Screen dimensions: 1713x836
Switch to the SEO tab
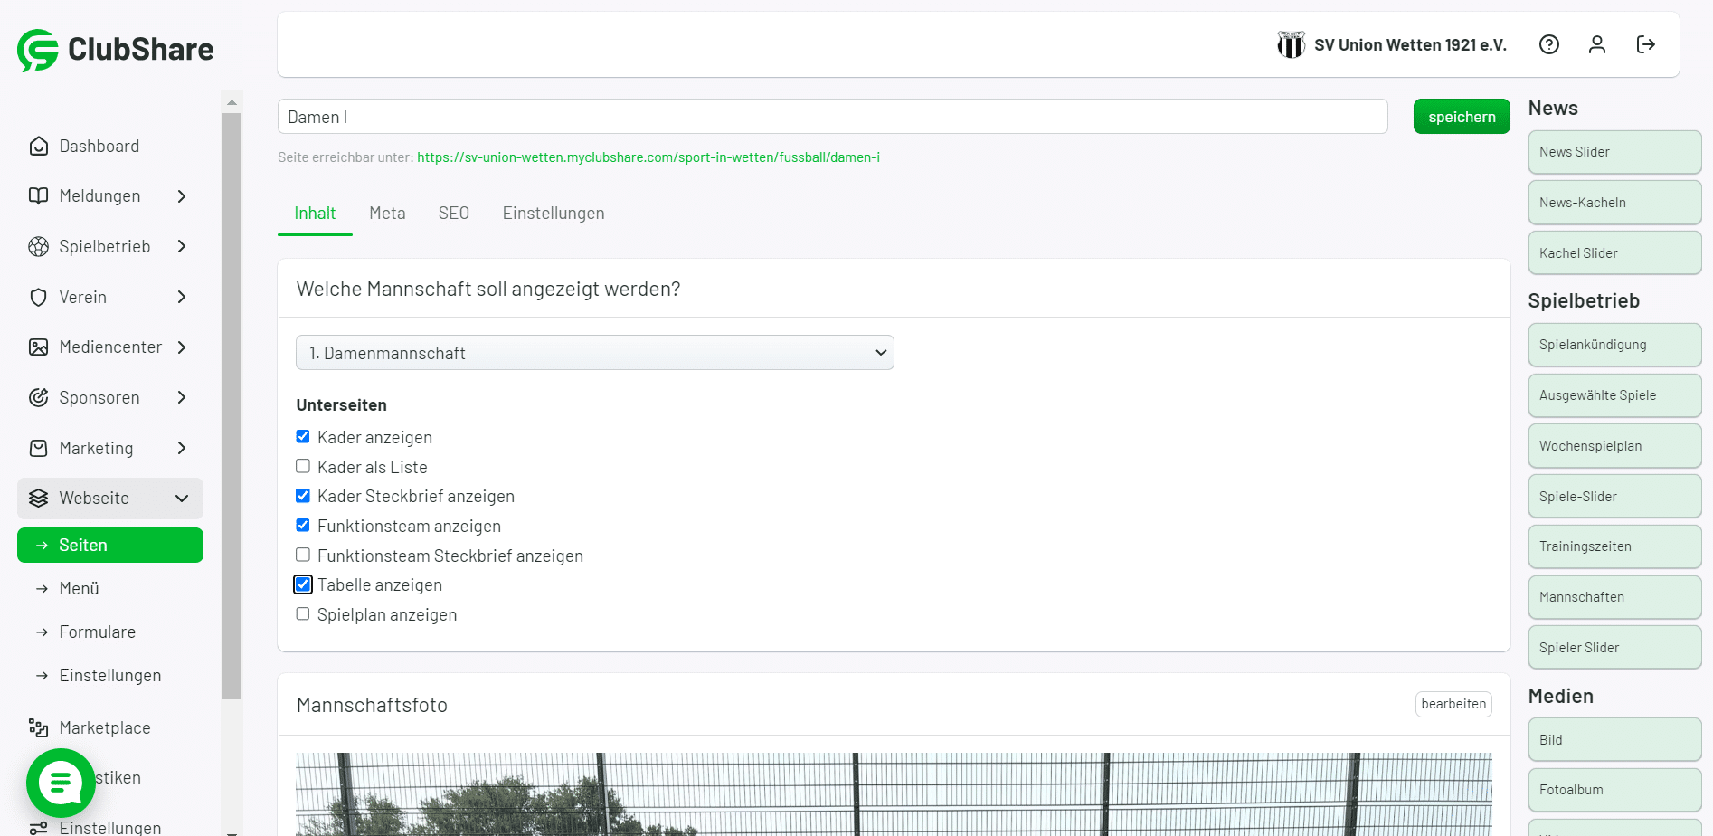pos(454,214)
